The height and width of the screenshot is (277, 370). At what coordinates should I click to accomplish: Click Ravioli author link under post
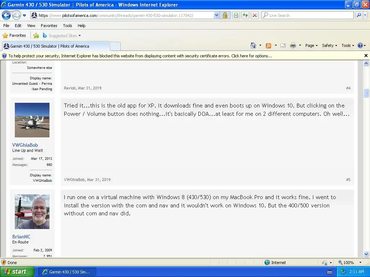pyautogui.click(x=70, y=88)
